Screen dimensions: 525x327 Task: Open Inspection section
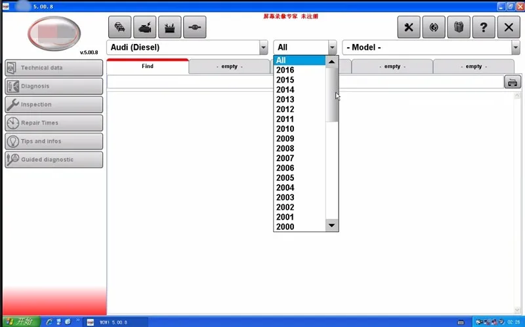54,105
